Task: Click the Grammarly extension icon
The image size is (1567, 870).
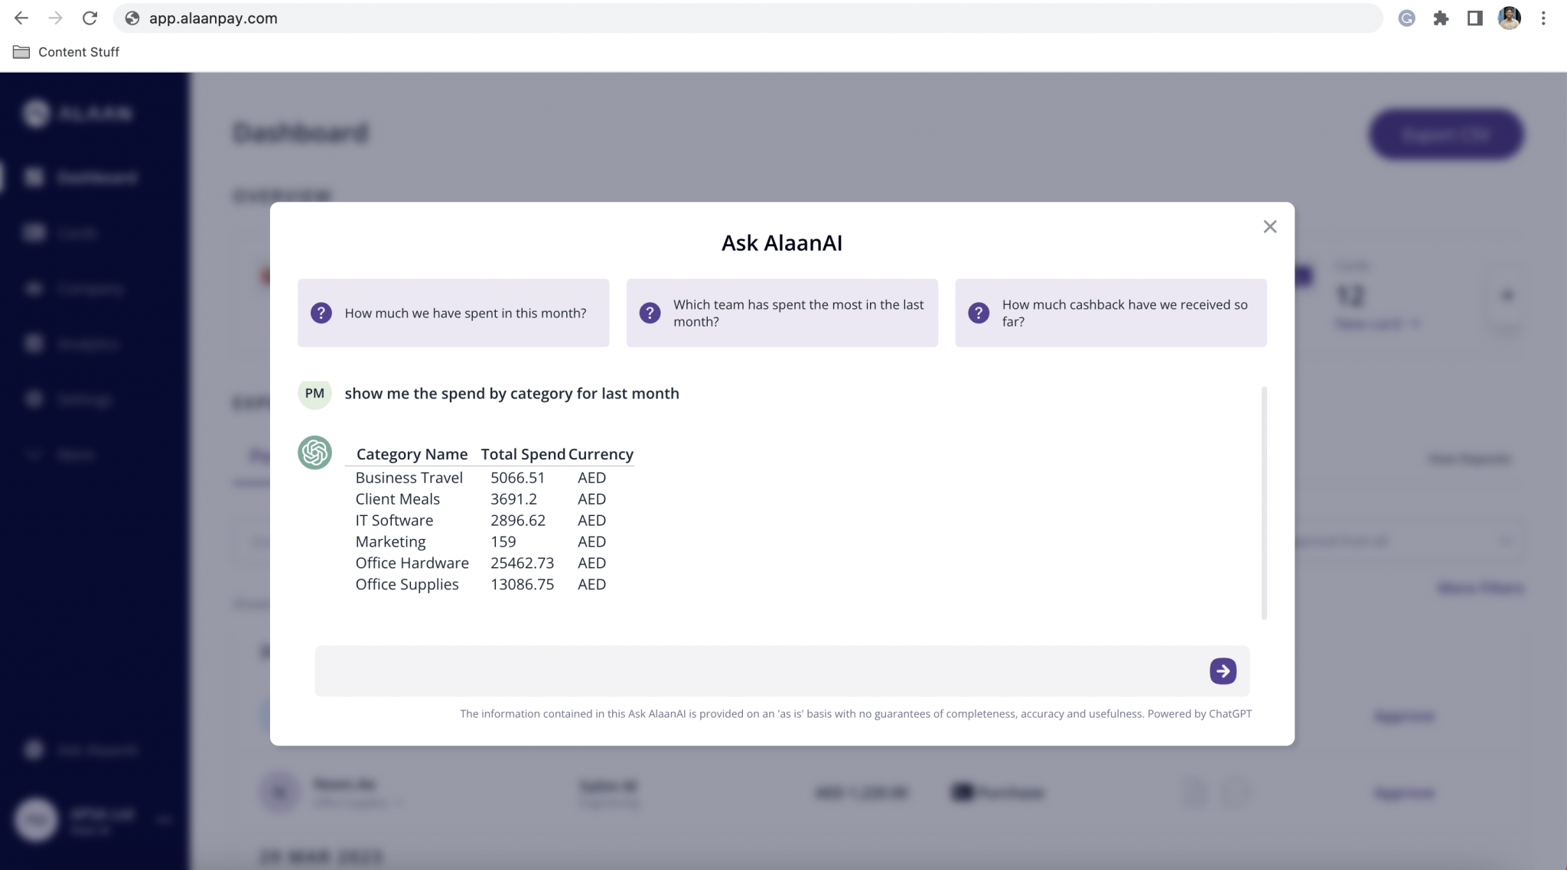Action: coord(1406,18)
